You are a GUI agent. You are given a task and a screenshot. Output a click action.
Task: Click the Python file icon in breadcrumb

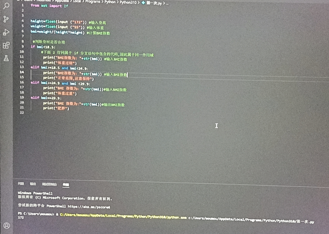(x=144, y=3)
